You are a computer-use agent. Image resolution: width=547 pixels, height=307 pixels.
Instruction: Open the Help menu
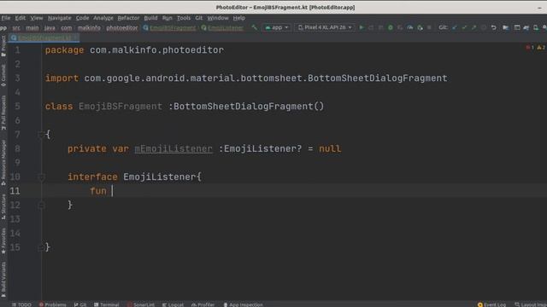coord(239,18)
